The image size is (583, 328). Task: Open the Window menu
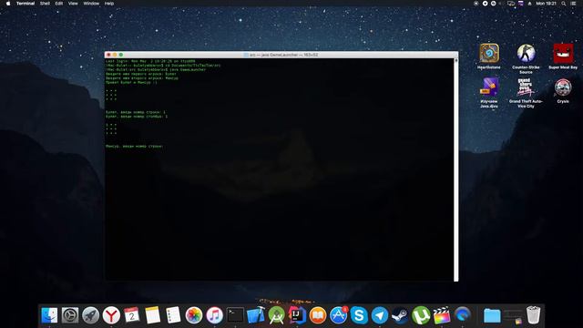pos(91,4)
